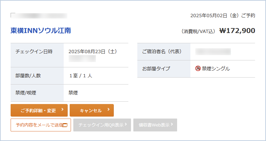Click the chevron on チェックイン用QR表示

point(126,124)
